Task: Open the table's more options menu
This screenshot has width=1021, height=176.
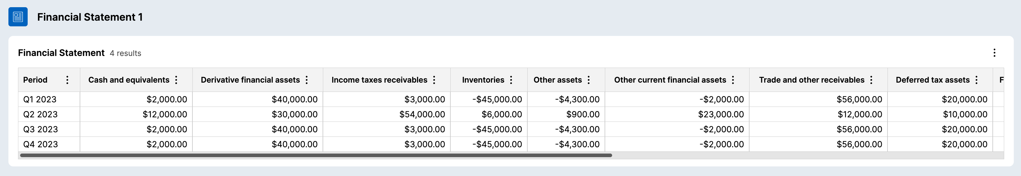Action: click(x=994, y=53)
